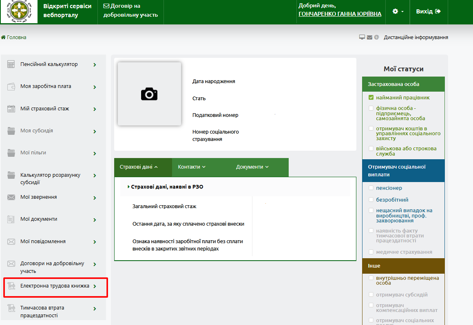
Task: Click the Пенсійний калькулятор calculator icon
Action: click(11, 64)
